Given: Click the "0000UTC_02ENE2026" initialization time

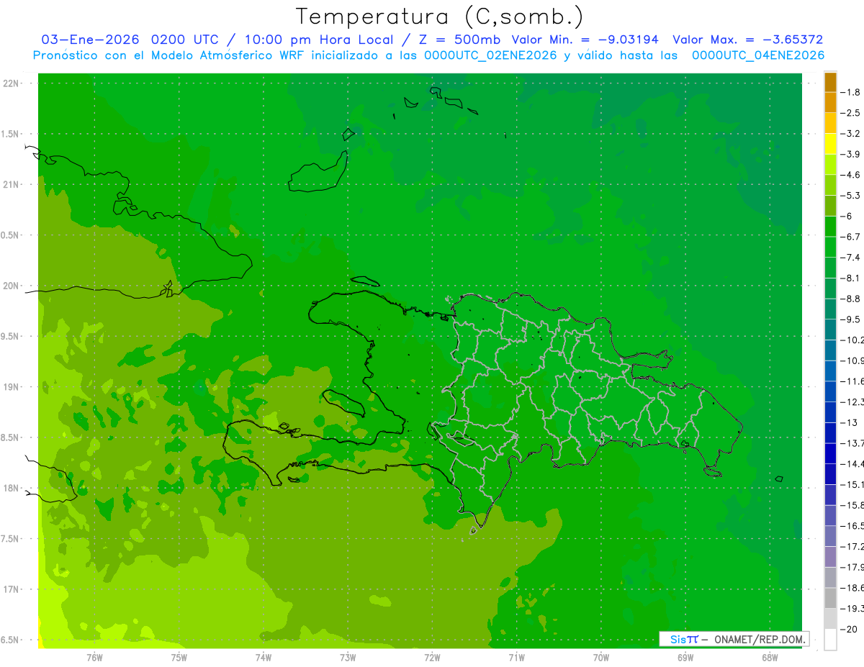Looking at the screenshot, I should coord(490,55).
